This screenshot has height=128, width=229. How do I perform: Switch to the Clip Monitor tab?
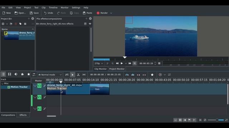[x=100, y=69]
